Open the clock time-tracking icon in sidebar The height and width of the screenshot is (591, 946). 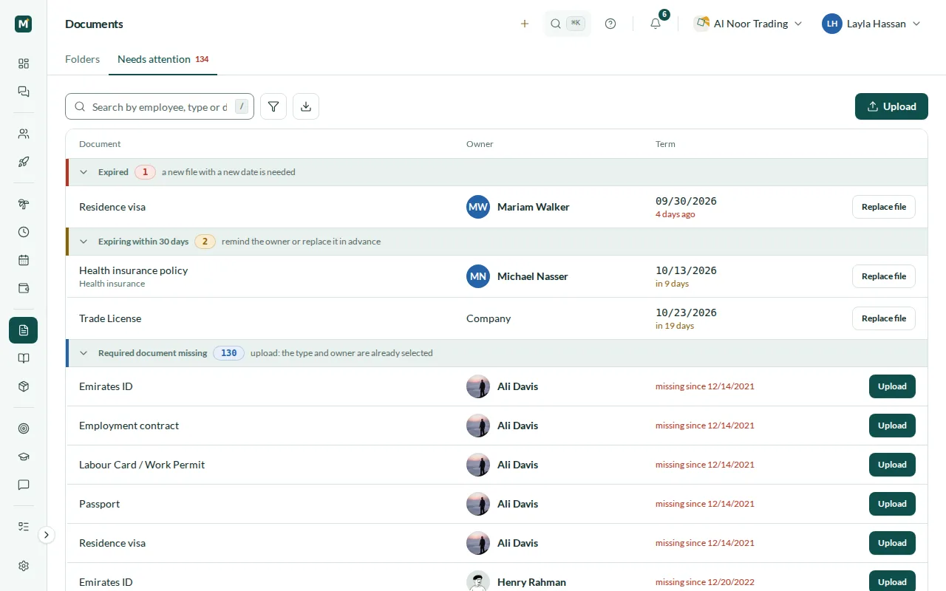click(24, 232)
